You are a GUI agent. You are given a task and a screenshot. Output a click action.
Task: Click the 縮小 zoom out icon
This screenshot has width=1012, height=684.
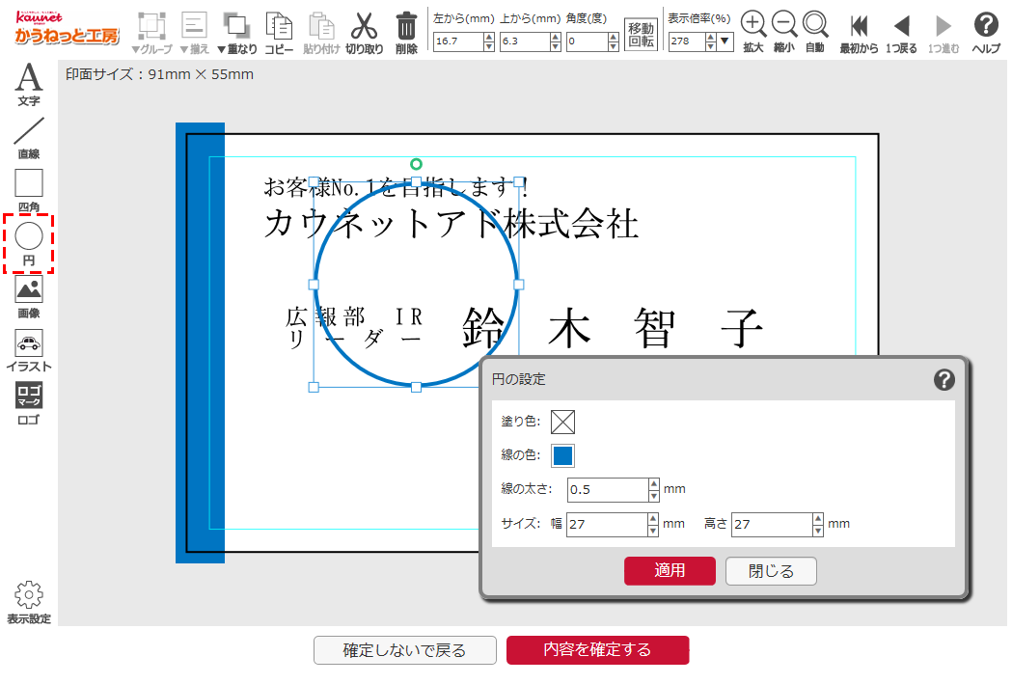tap(784, 24)
